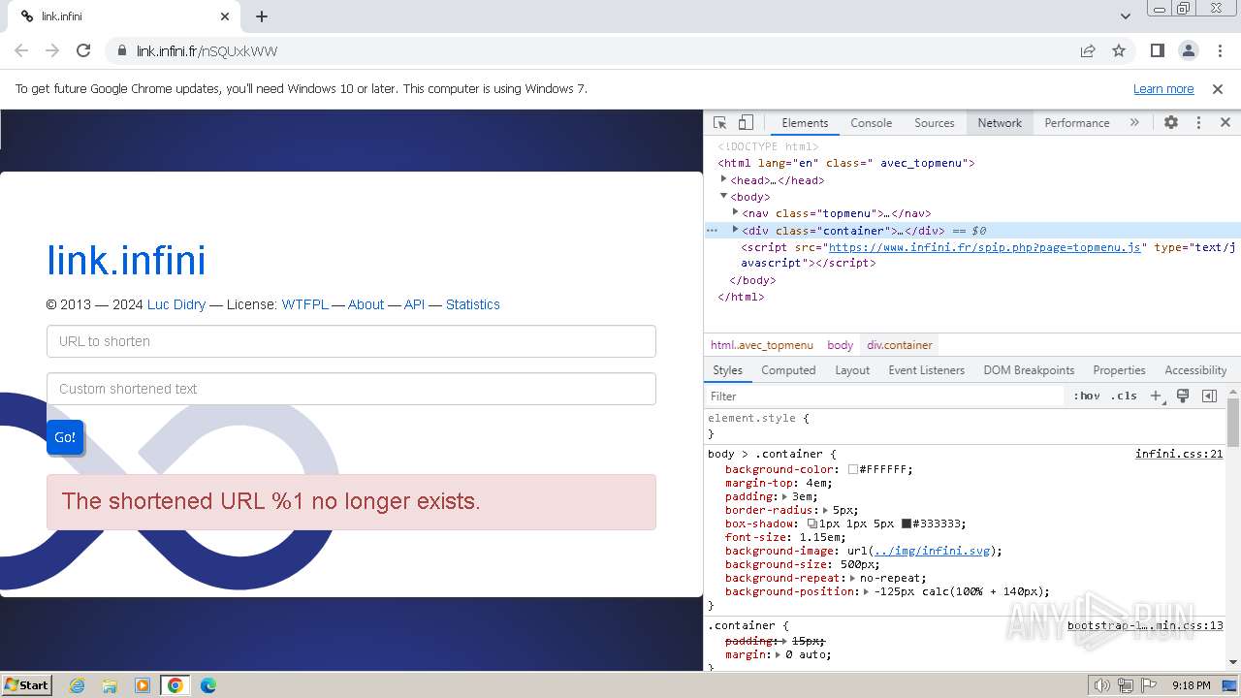Open DevTools customize menu with three dots

[x=1198, y=123]
